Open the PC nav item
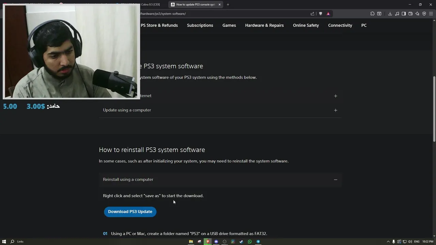436x245 pixels. point(364,25)
